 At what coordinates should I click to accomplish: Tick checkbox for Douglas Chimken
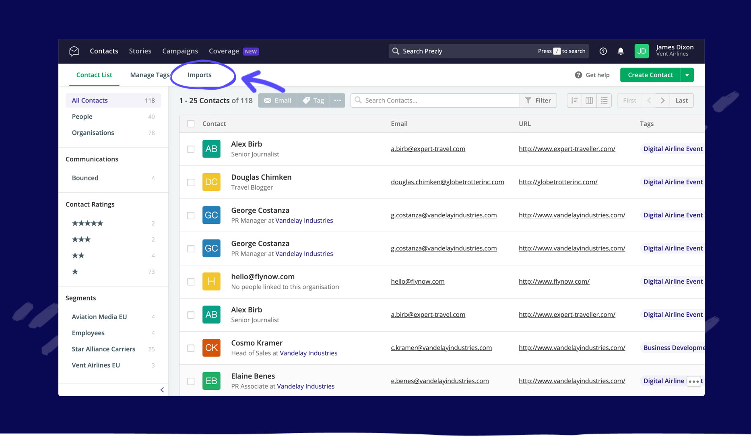click(x=191, y=182)
